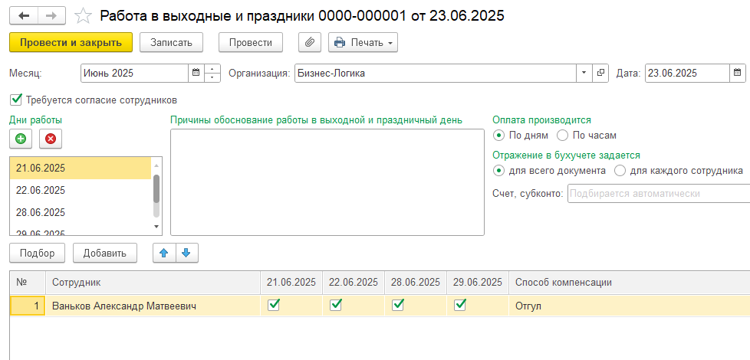750x360 pixels.
Task: Open the Организация dropdown list
Action: coord(584,73)
